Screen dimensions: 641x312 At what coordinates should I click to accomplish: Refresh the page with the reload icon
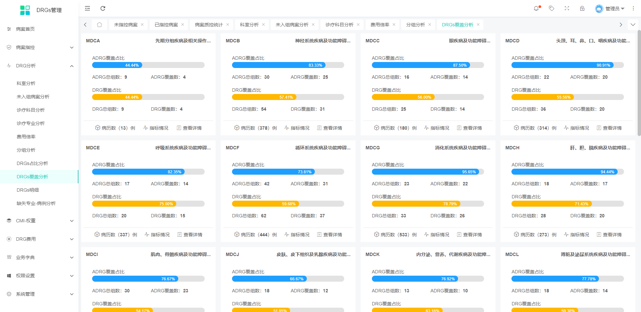coord(103,8)
